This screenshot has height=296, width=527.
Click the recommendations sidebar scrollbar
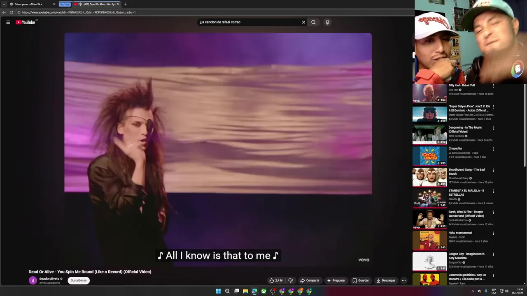[x=525, y=125]
